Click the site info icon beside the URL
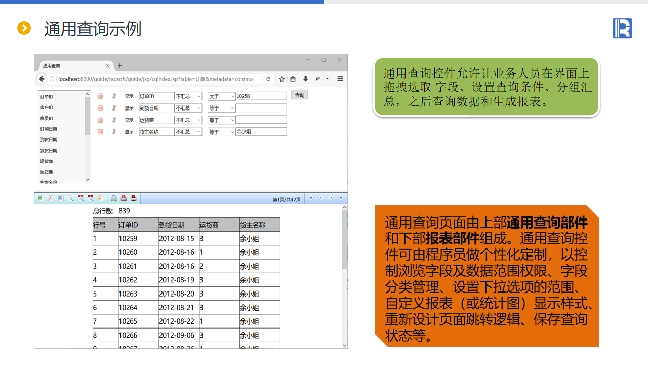 click(x=52, y=79)
